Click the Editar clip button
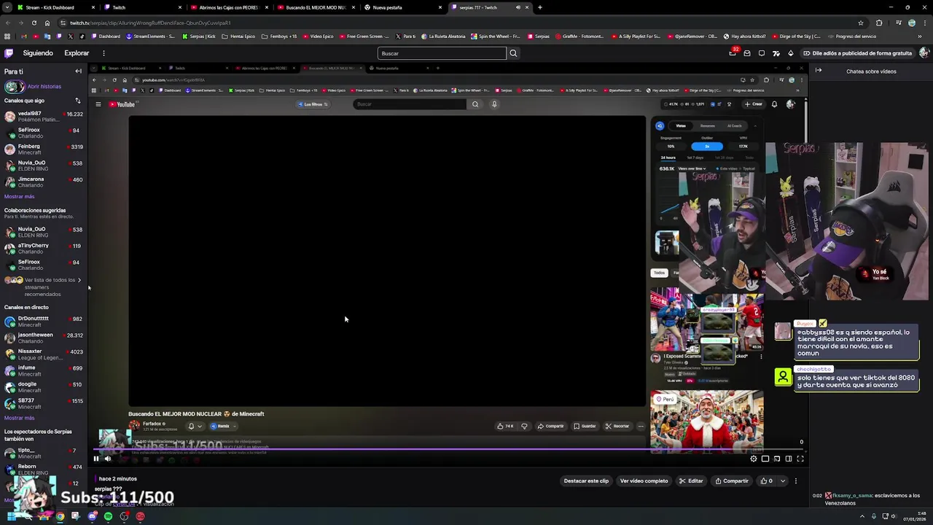933x525 pixels. [x=691, y=481]
